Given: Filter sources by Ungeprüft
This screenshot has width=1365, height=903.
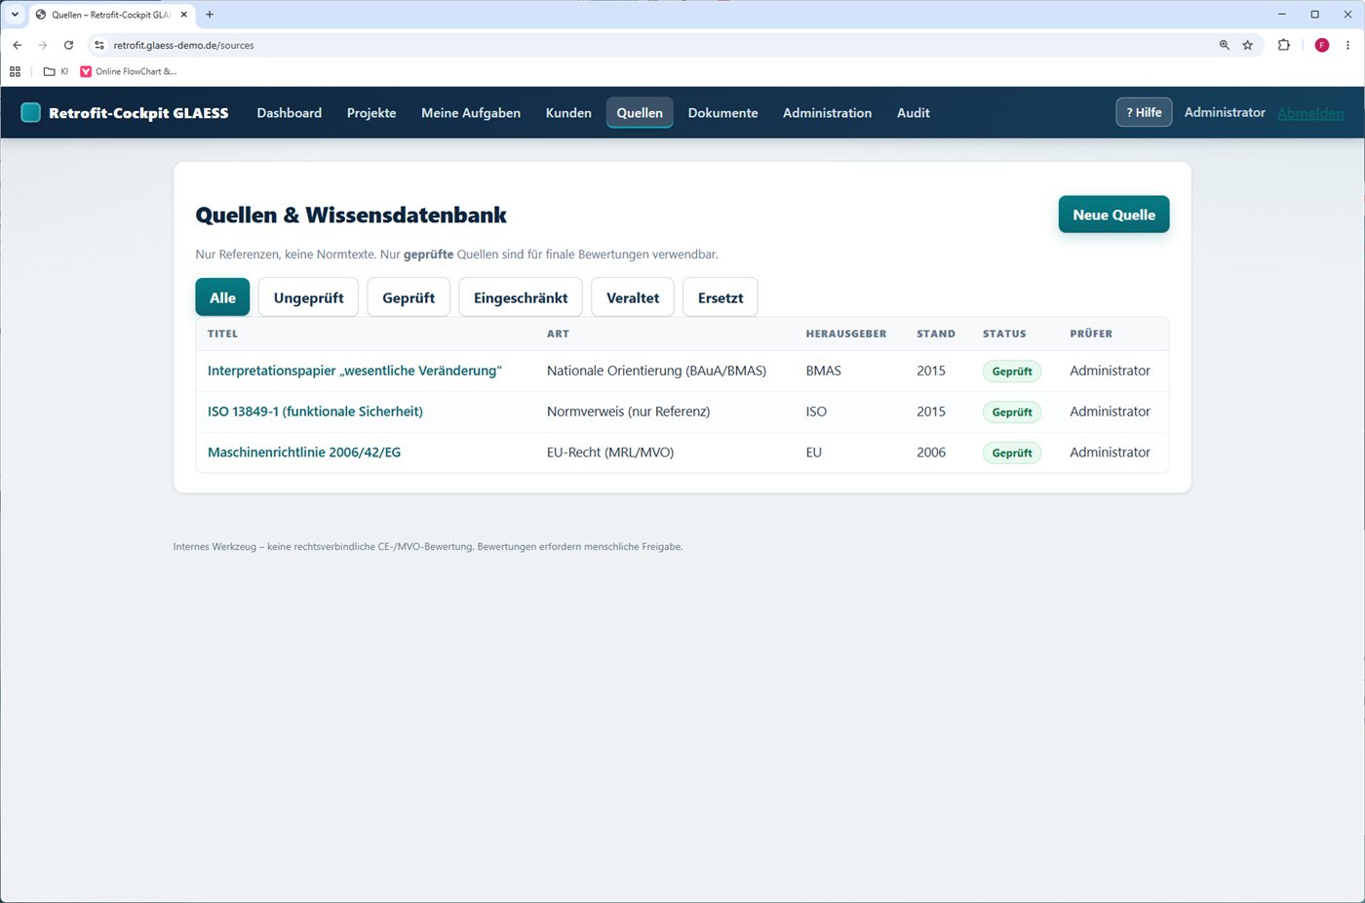Looking at the screenshot, I should 308,297.
